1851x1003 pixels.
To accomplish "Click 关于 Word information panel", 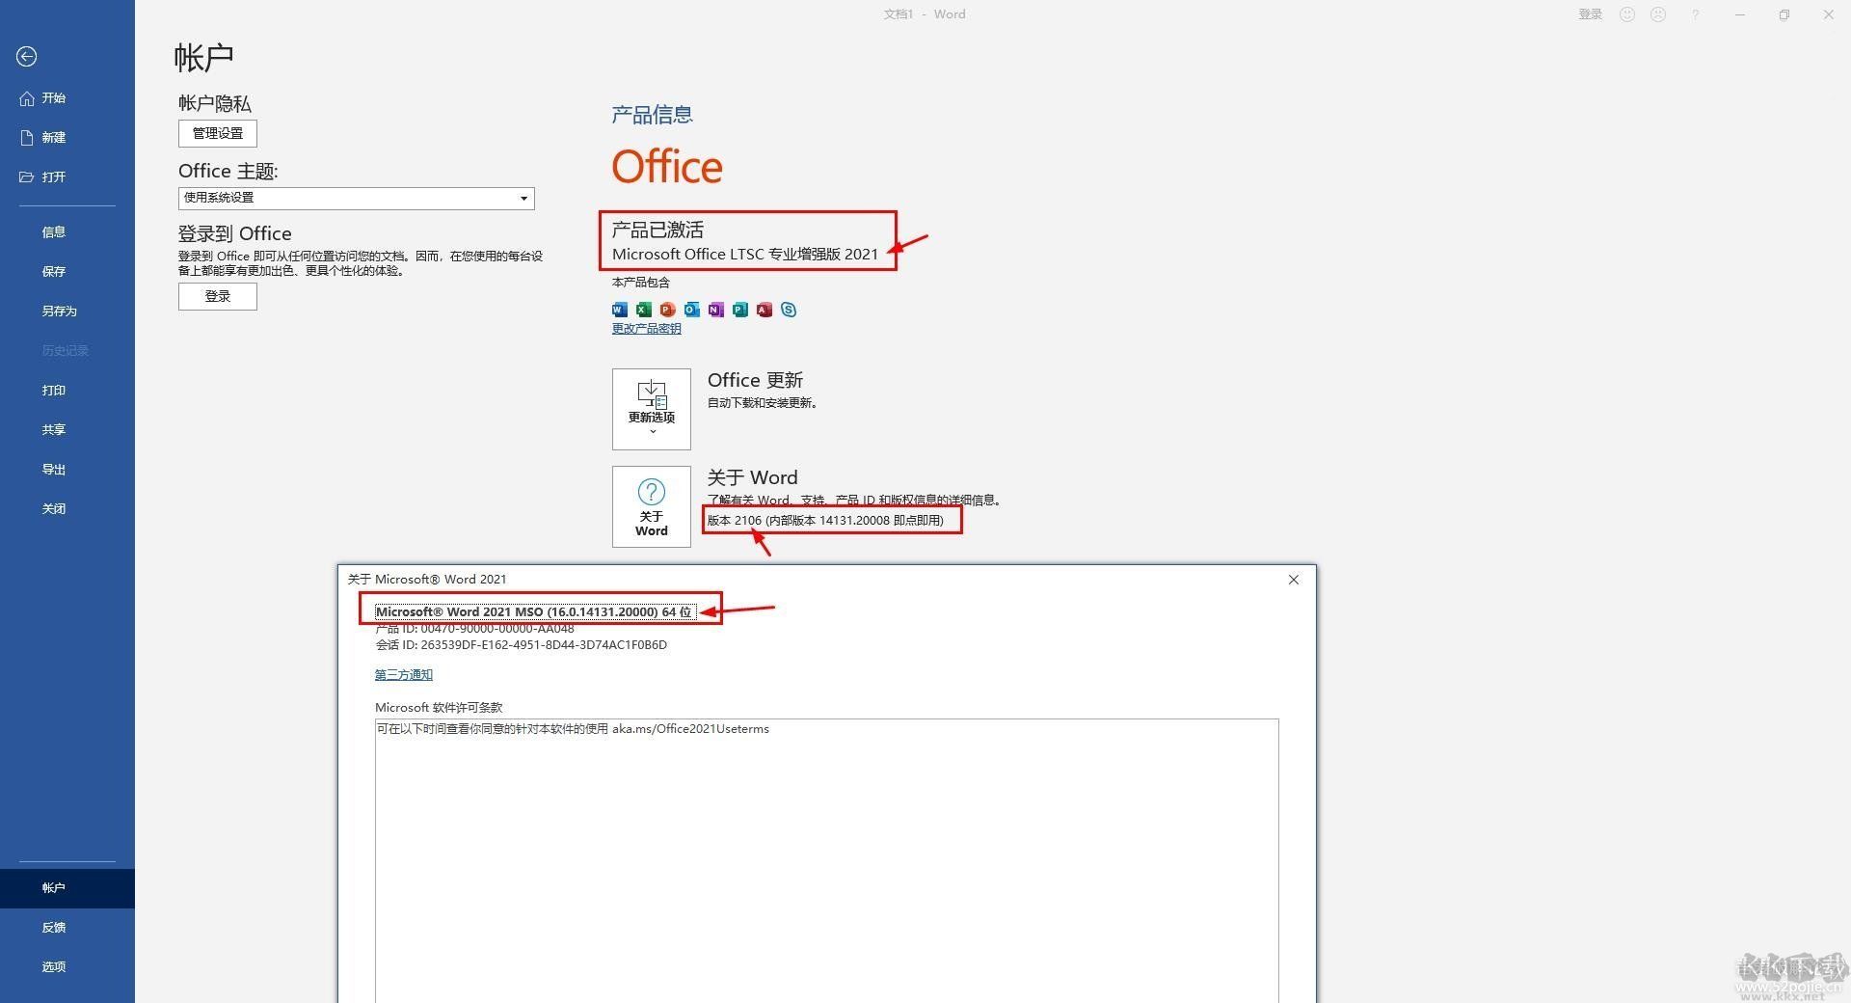I will (x=651, y=506).
